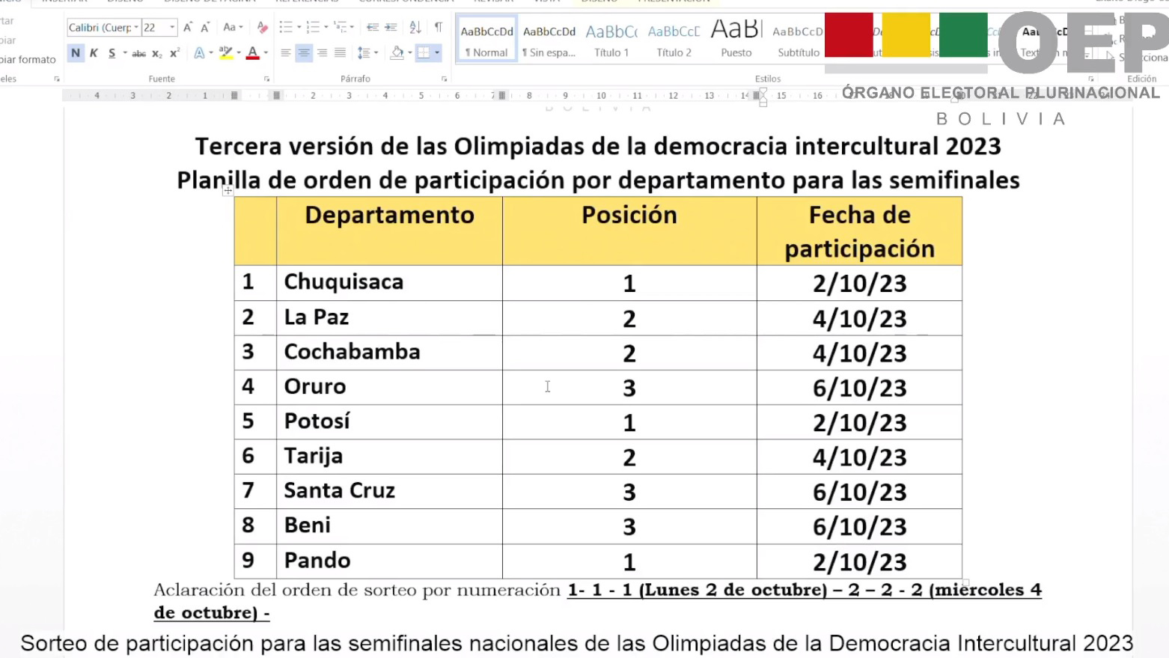This screenshot has height=658, width=1169.
Task: Click the clear formatting eraser icon
Action: coord(262,28)
